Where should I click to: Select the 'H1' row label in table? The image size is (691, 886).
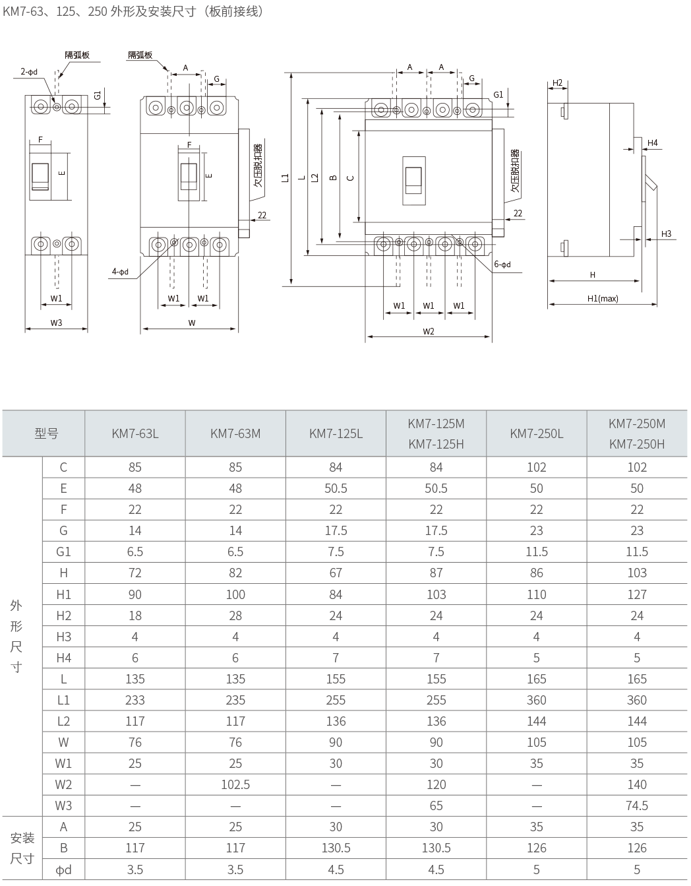(x=63, y=594)
